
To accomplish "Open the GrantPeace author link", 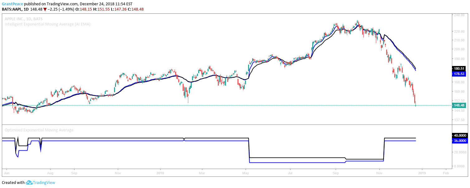I will [x=12, y=4].
